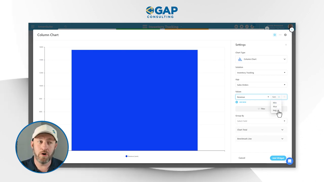Viewport: 324px width, 182px height.
Task: Open the favorites star icon in header
Action: coord(241,27)
